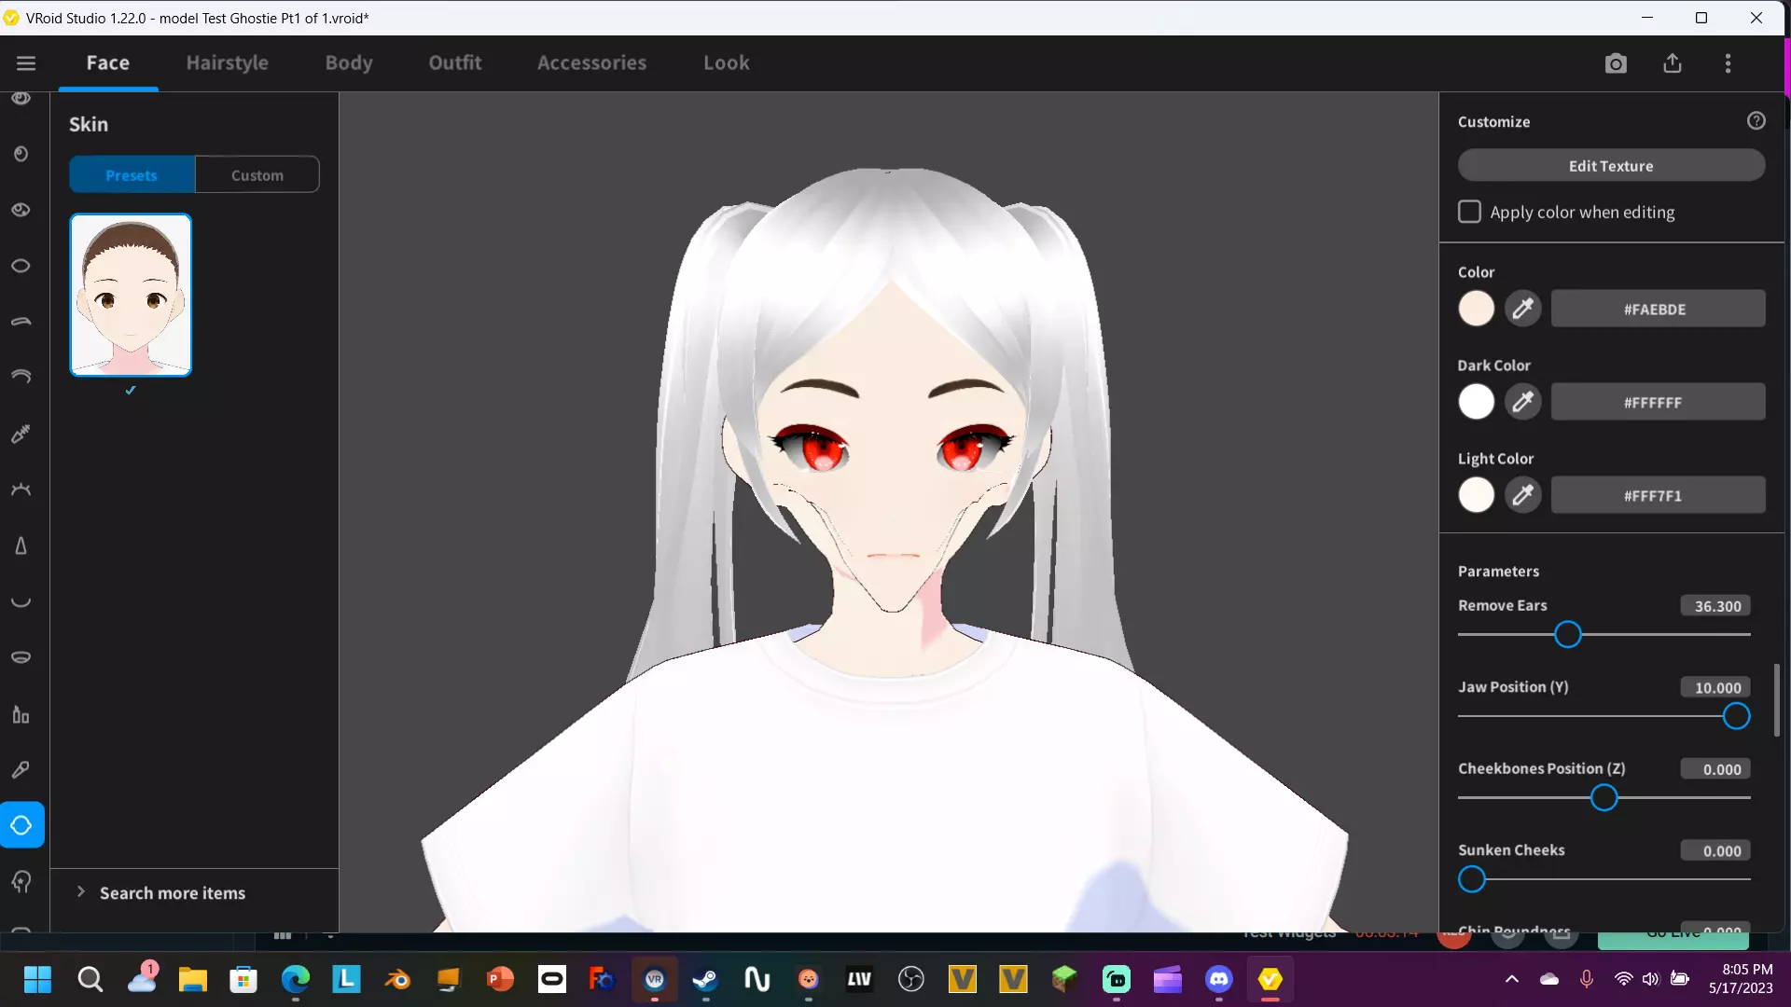This screenshot has height=1007, width=1791.
Task: Open the hamburger main menu
Action: 25,62
